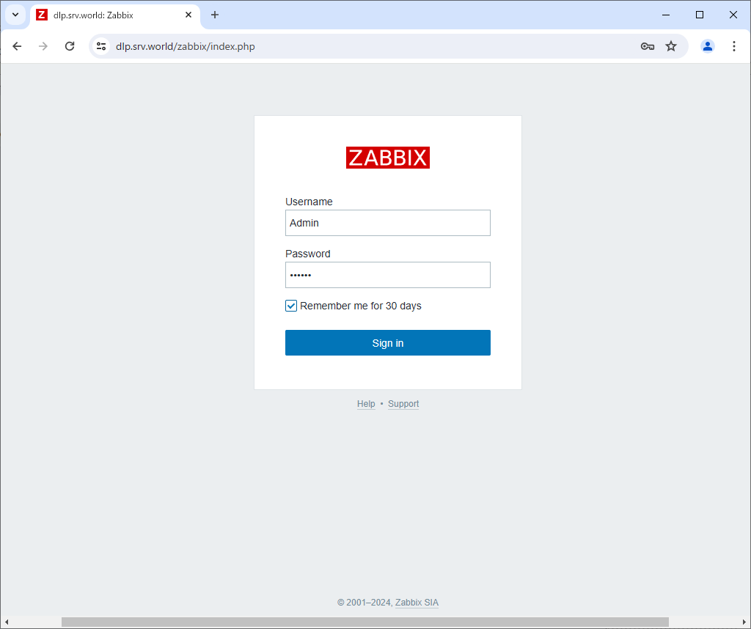Open the Support link

click(x=403, y=404)
